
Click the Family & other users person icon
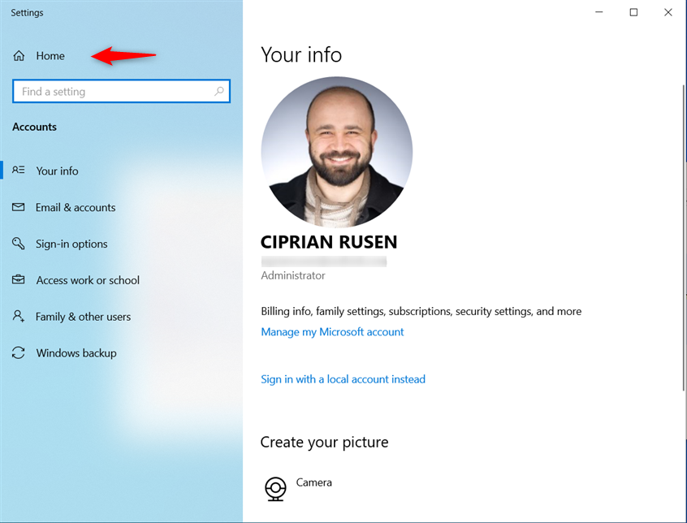coord(19,316)
